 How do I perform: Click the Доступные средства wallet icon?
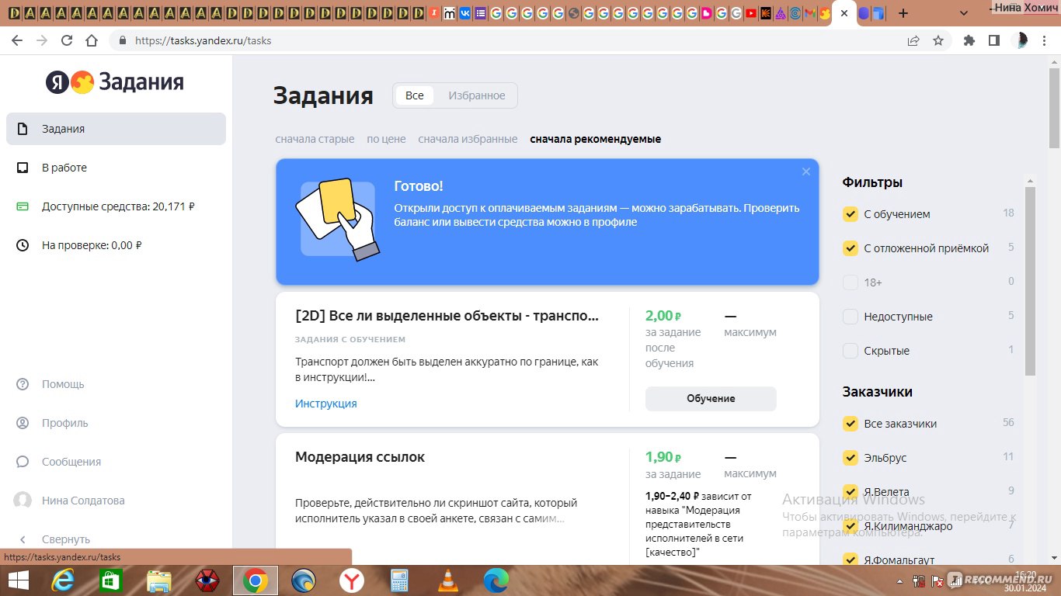click(23, 206)
